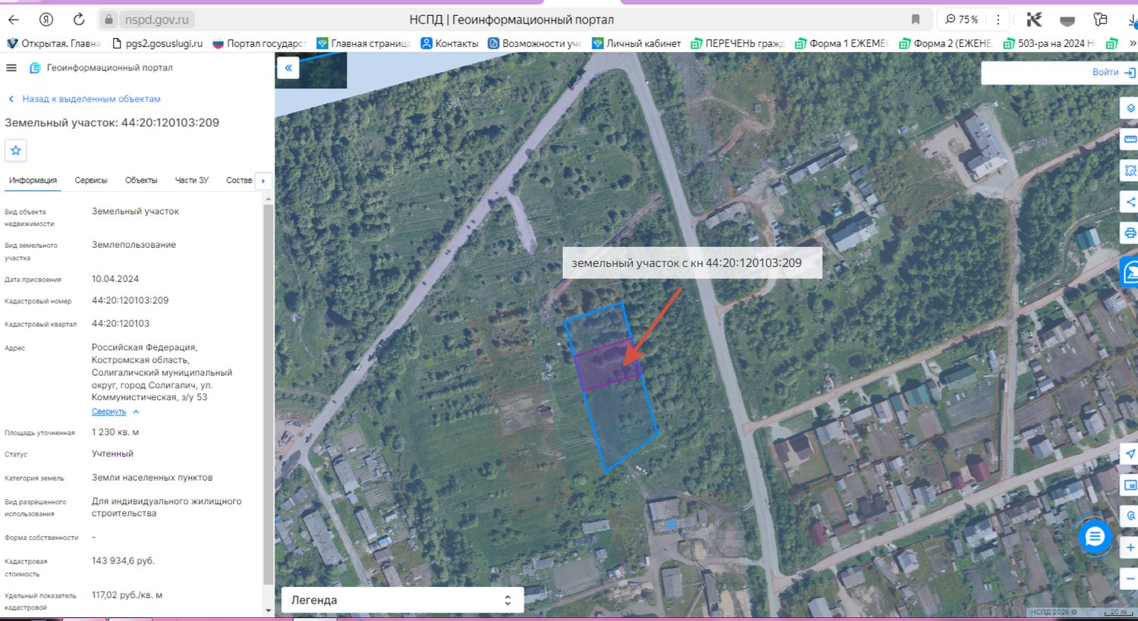The height and width of the screenshot is (621, 1138).
Task: Click the padlock site security icon
Action: [108, 20]
